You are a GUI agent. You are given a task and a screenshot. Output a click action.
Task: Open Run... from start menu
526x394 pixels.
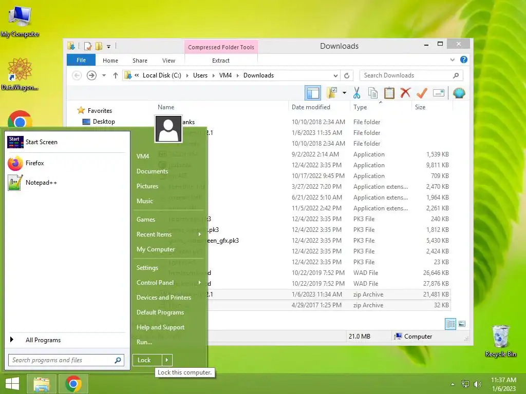click(x=144, y=342)
